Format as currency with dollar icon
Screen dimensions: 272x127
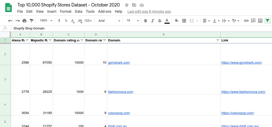tap(59, 21)
